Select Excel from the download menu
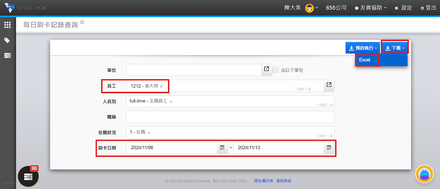Image resolution: width=440 pixels, height=189 pixels. 365,60
